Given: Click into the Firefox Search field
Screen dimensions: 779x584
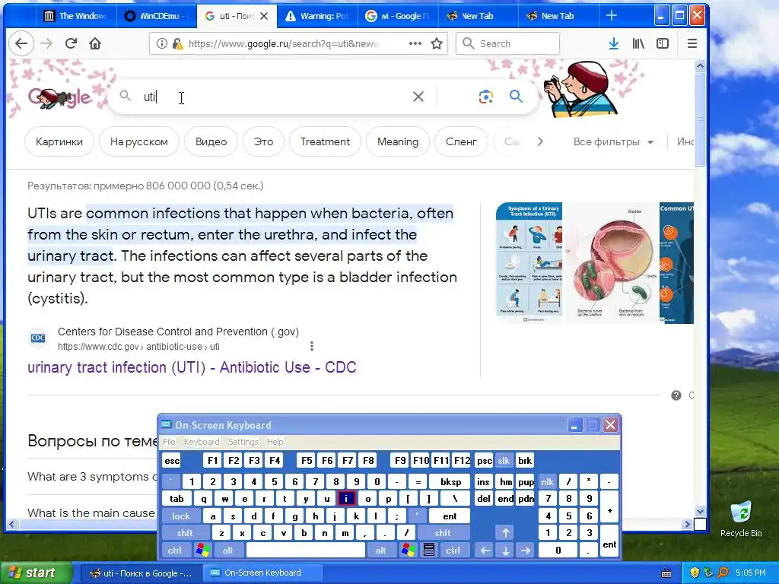Looking at the screenshot, I should click(507, 43).
